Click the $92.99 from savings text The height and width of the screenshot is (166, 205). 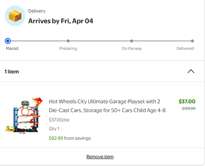(x=70, y=138)
